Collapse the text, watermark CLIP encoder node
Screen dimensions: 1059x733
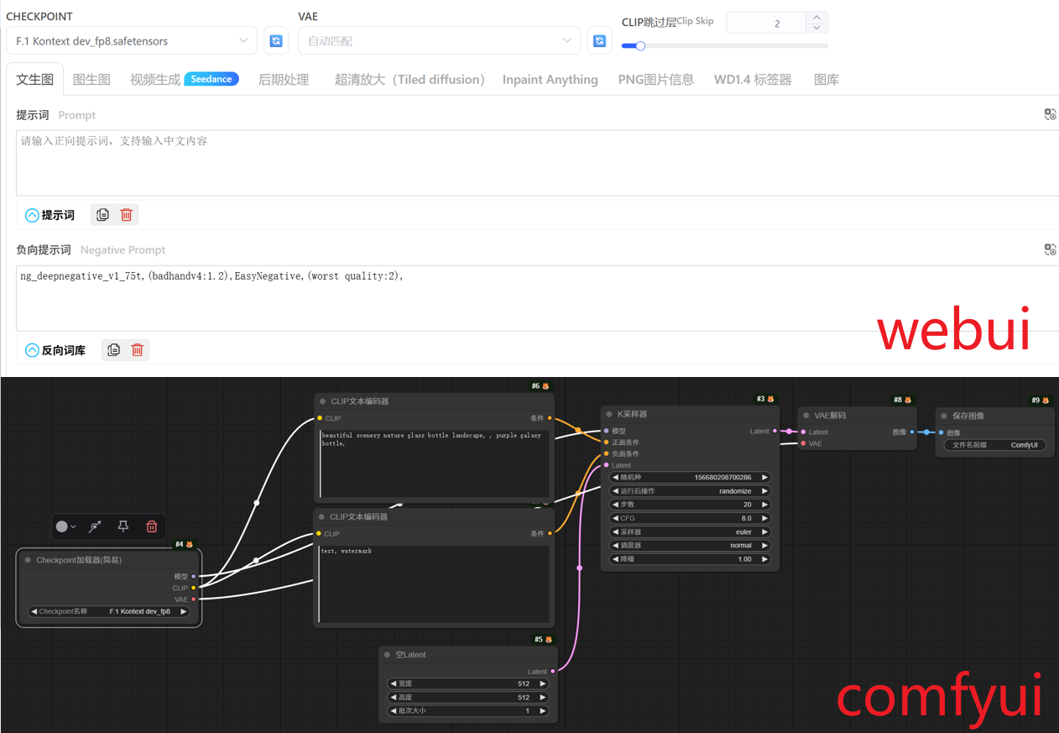[x=321, y=517]
